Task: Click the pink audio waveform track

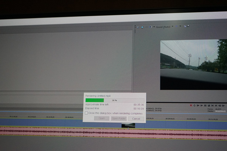Action: 113,133
